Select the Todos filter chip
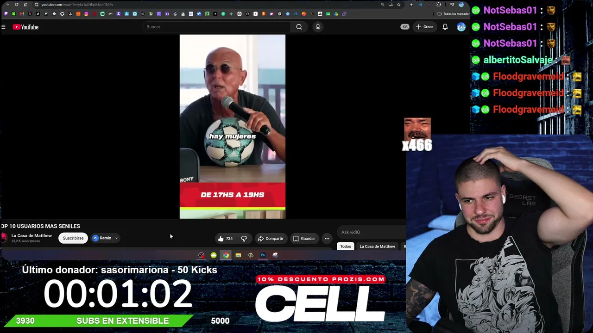593x333 pixels. point(346,247)
